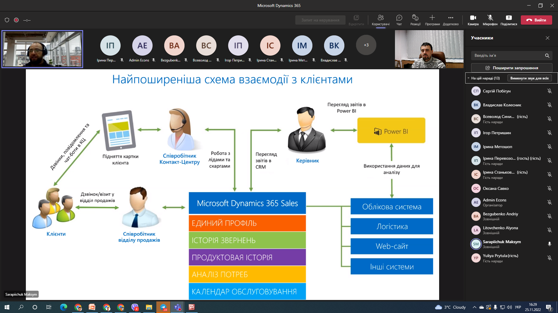The image size is (558, 313).
Task: Collapse the 'На цій нараді (13)' list
Action: [468, 78]
